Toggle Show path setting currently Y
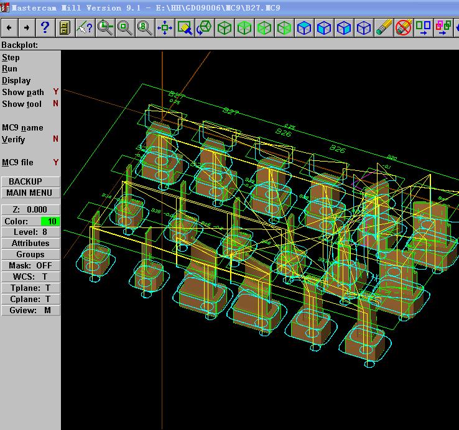459x430 pixels. click(x=30, y=92)
